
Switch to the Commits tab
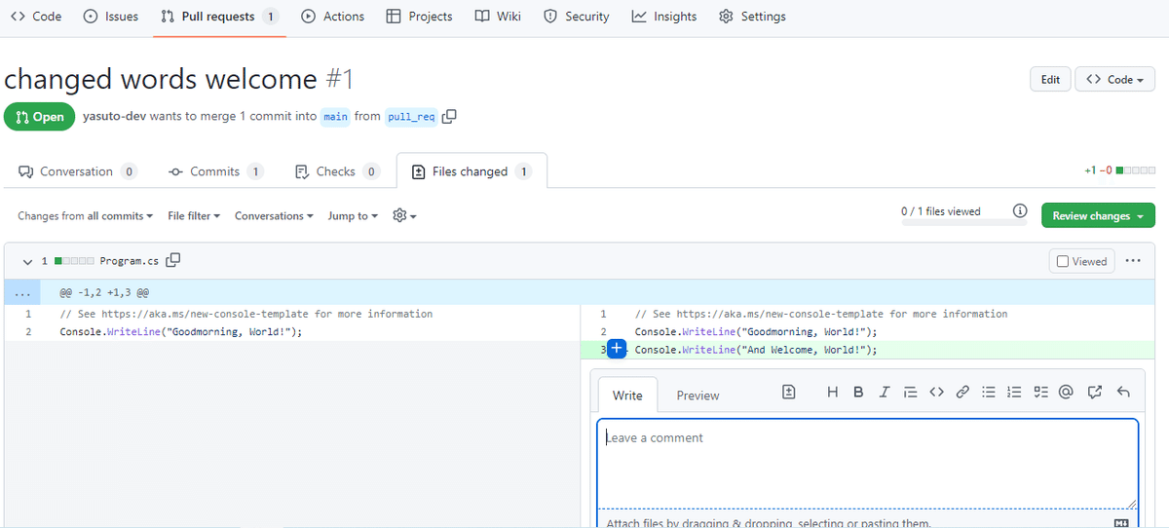coord(215,171)
